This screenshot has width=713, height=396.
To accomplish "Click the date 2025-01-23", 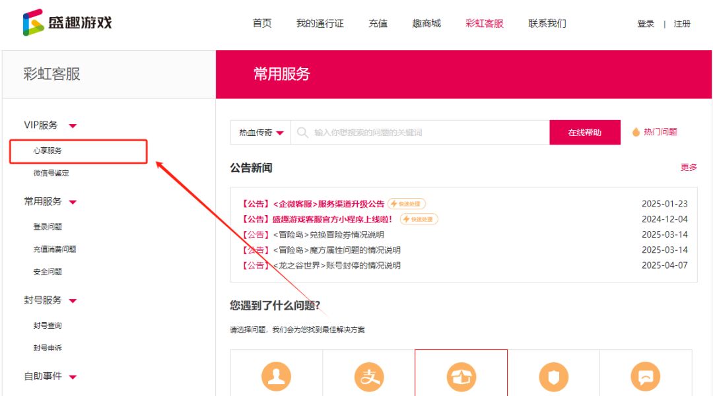I will click(664, 204).
